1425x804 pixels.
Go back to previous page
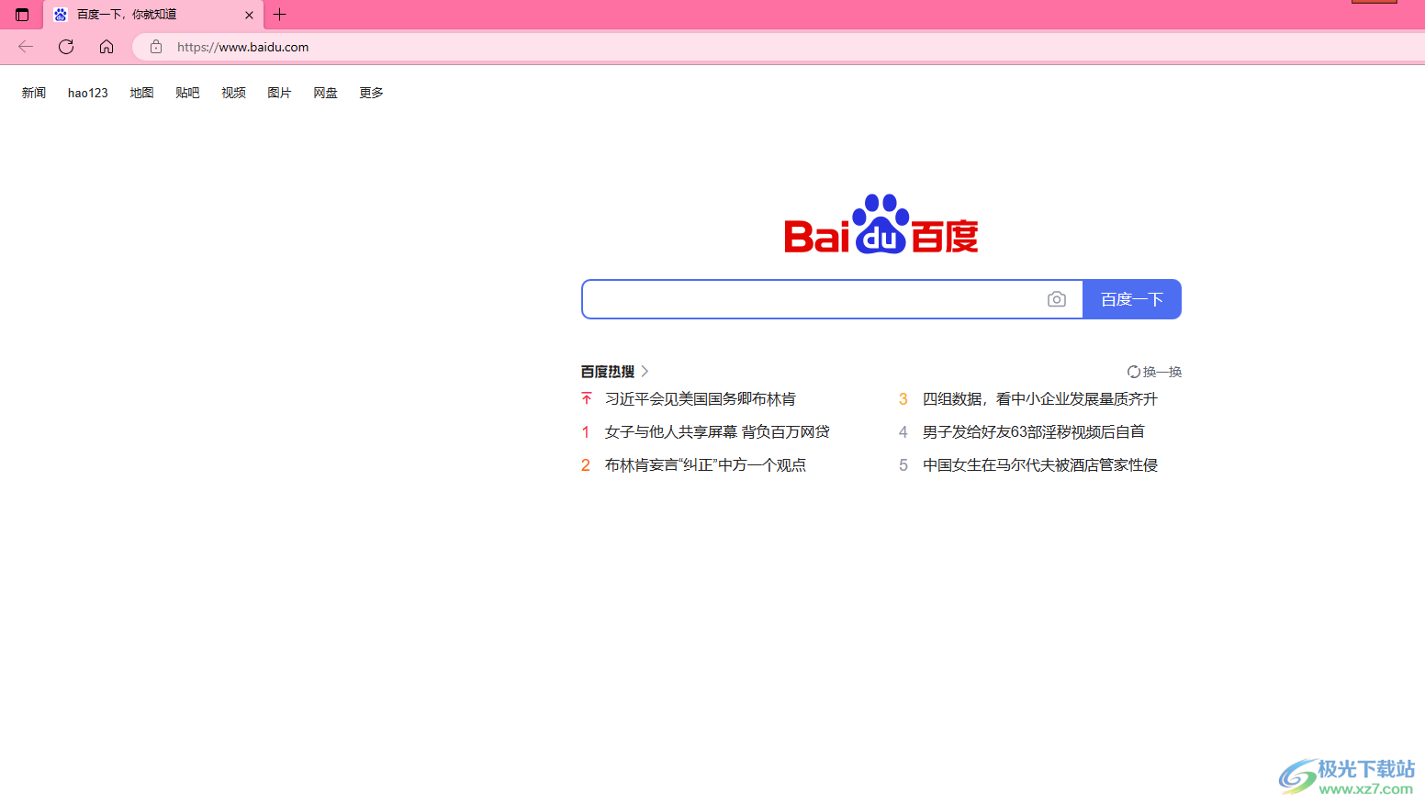(x=26, y=47)
